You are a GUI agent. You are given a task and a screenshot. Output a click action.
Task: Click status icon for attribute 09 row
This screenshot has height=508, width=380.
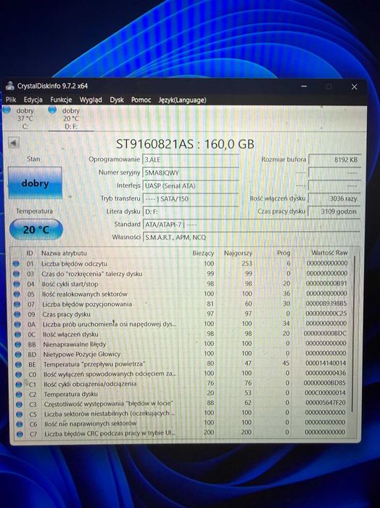pyautogui.click(x=17, y=314)
